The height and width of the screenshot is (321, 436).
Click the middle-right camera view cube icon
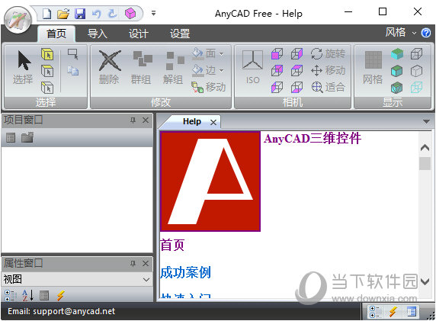tap(297, 71)
